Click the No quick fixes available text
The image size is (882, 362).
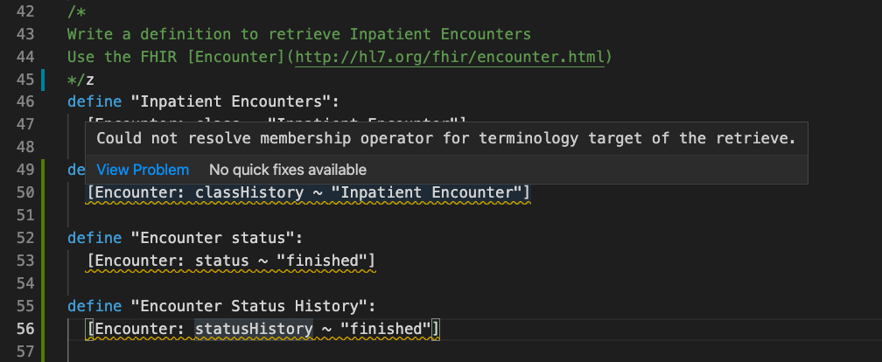(x=287, y=170)
